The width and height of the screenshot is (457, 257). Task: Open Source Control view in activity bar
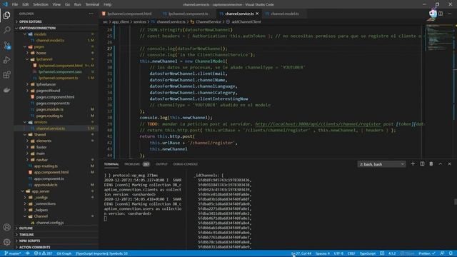coord(6,45)
